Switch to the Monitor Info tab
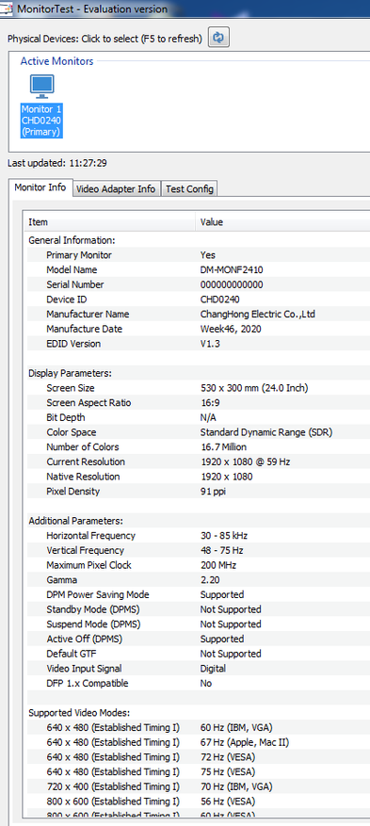 click(40, 187)
